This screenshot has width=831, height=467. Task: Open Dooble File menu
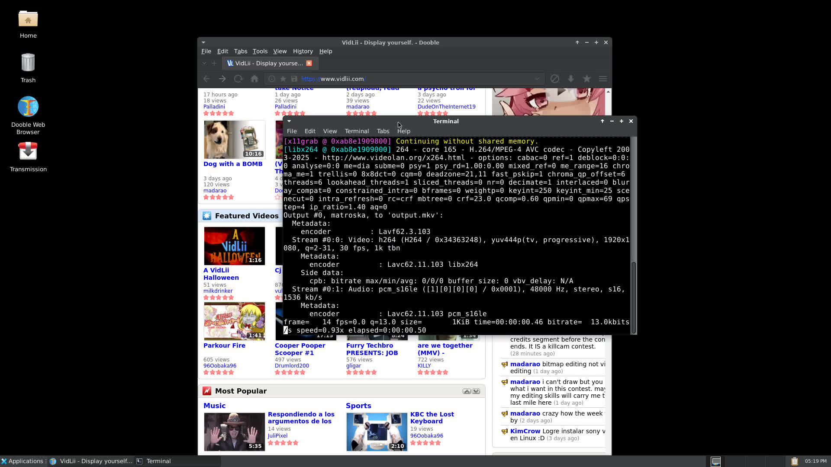point(206,51)
